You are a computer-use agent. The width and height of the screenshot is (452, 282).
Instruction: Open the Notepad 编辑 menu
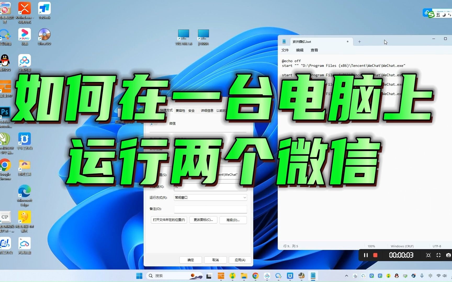coord(300,50)
